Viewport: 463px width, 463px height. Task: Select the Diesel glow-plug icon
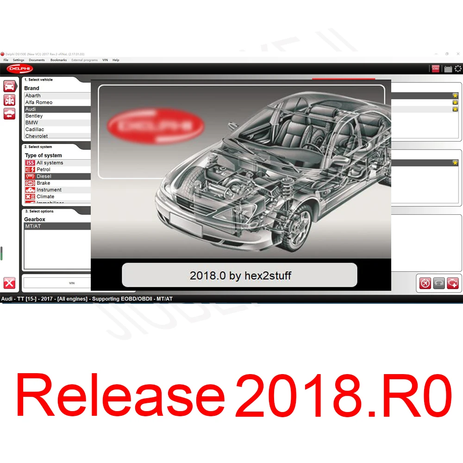pyautogui.click(x=30, y=176)
